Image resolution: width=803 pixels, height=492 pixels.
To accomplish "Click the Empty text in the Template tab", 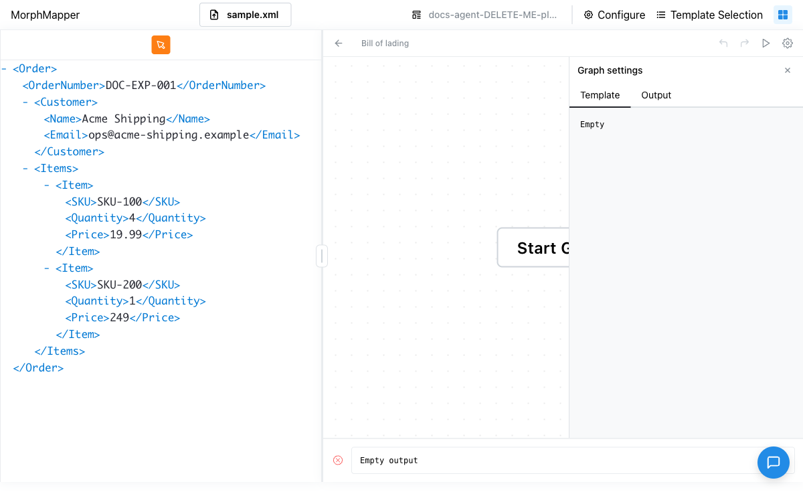I will click(592, 125).
